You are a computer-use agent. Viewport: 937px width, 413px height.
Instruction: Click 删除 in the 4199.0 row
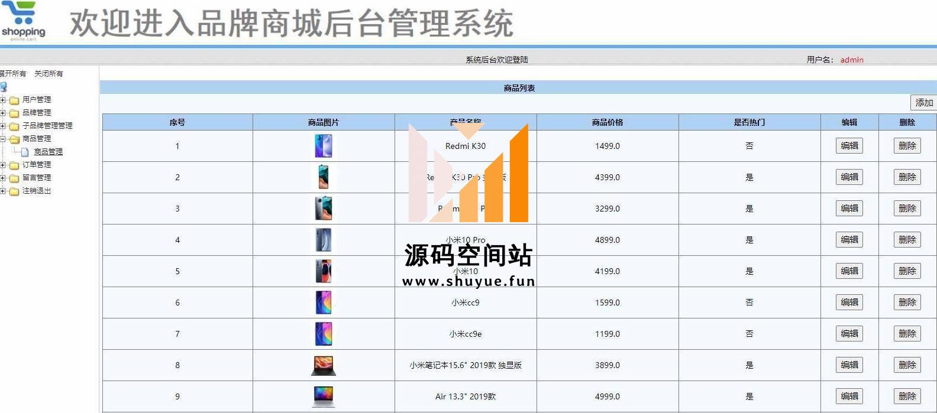pos(907,271)
